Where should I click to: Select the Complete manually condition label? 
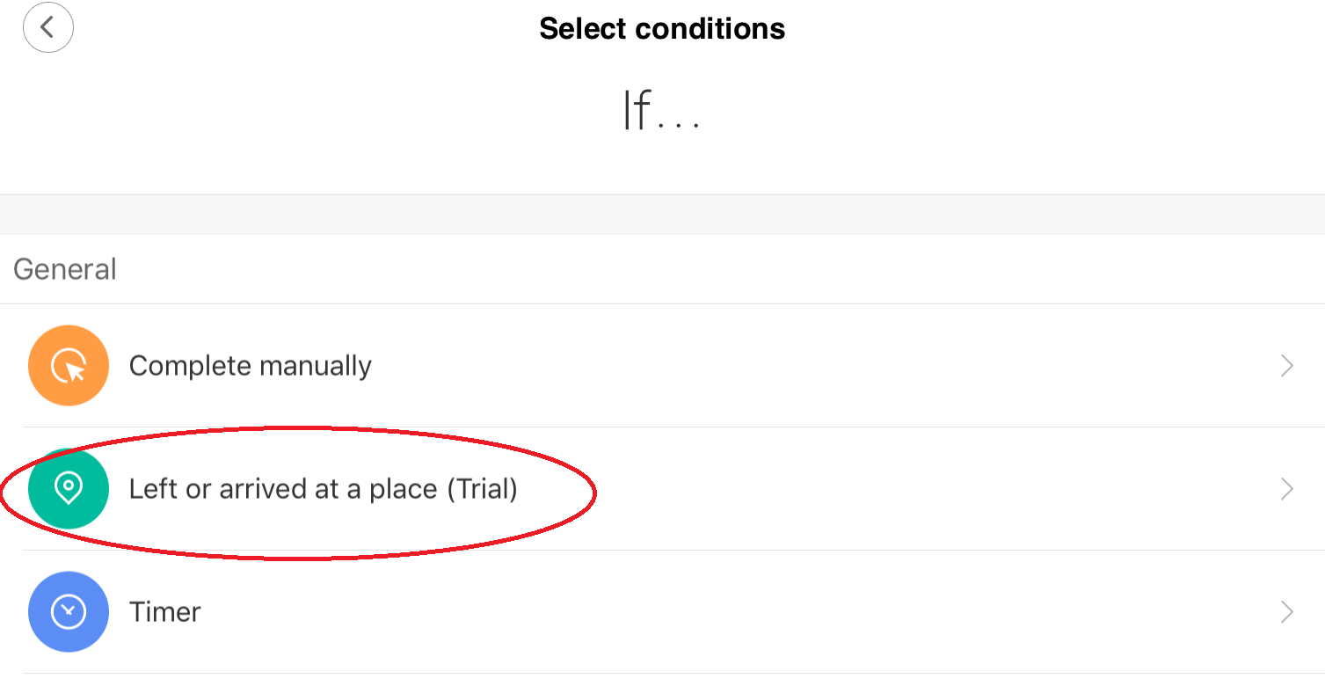[250, 366]
